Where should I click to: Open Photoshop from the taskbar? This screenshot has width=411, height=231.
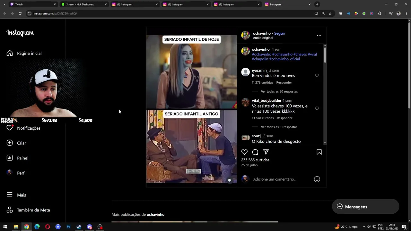coord(68,227)
